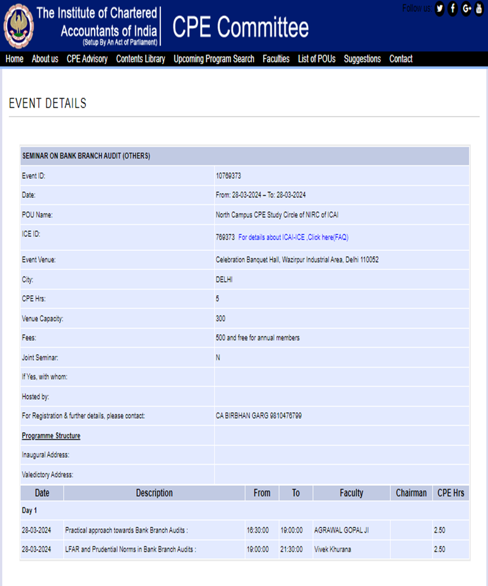Select faculty name Vivek Khurana

332,549
